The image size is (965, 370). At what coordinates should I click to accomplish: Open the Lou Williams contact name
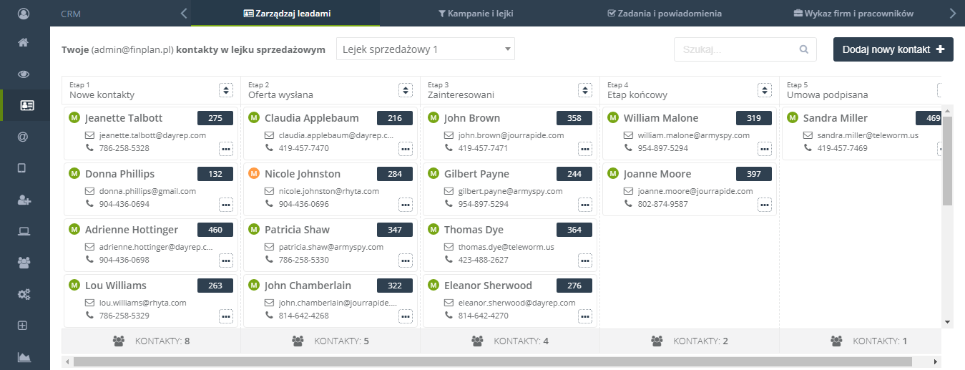pos(116,286)
